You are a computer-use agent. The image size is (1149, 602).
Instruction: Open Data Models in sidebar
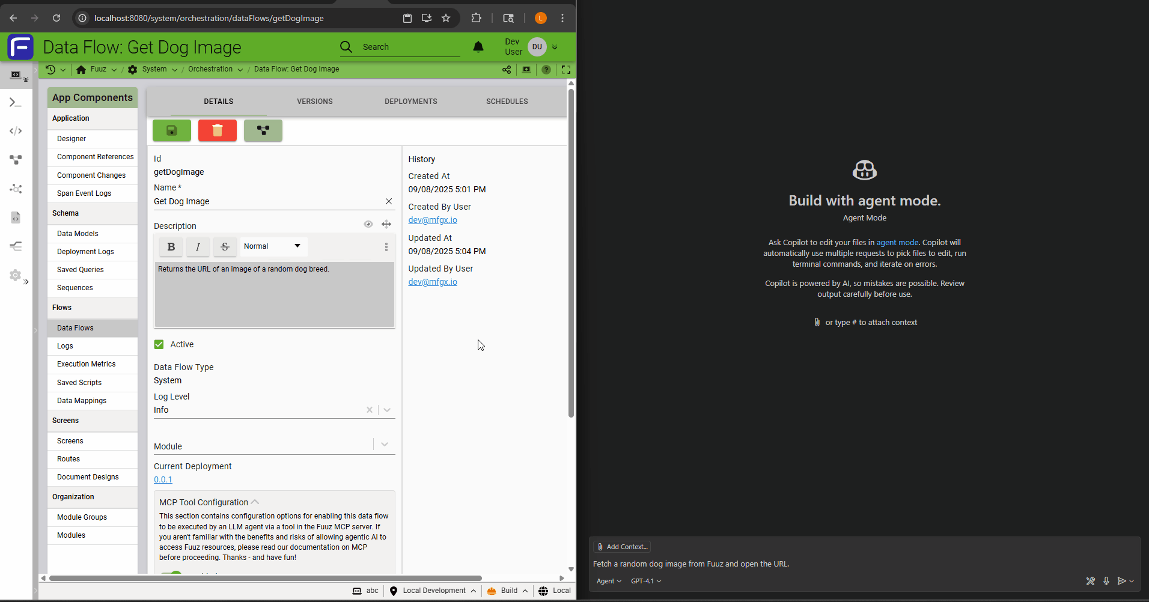tap(93, 234)
